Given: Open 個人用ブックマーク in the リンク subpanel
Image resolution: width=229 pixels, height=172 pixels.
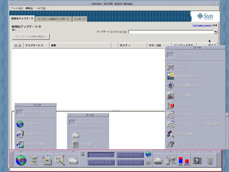Looking at the screenshot, I should pyautogui.click(x=32, y=134).
